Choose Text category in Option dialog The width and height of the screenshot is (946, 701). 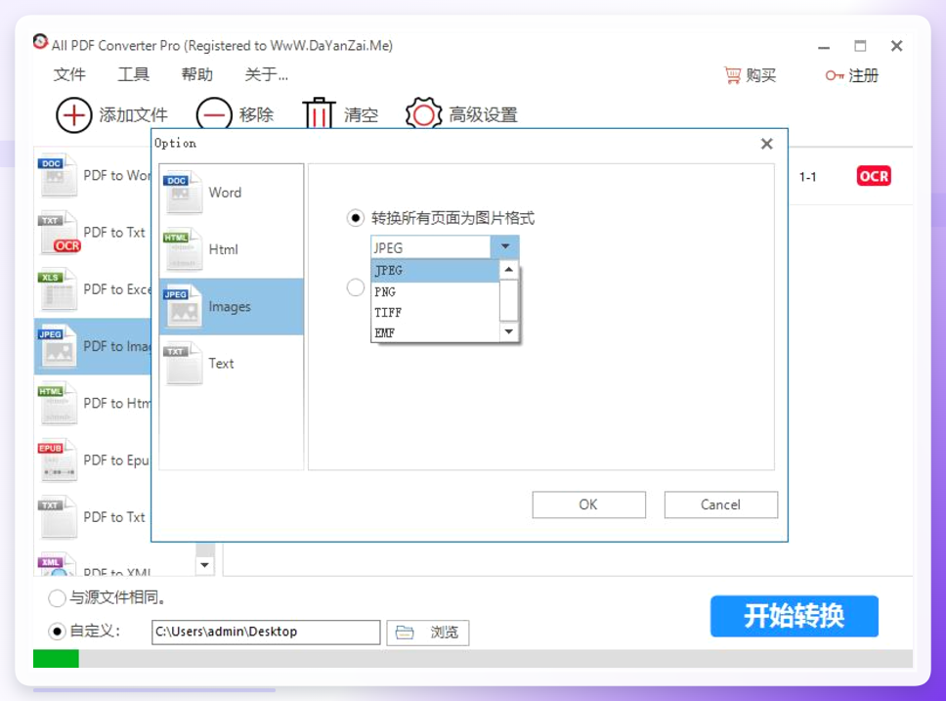pyautogui.click(x=232, y=364)
